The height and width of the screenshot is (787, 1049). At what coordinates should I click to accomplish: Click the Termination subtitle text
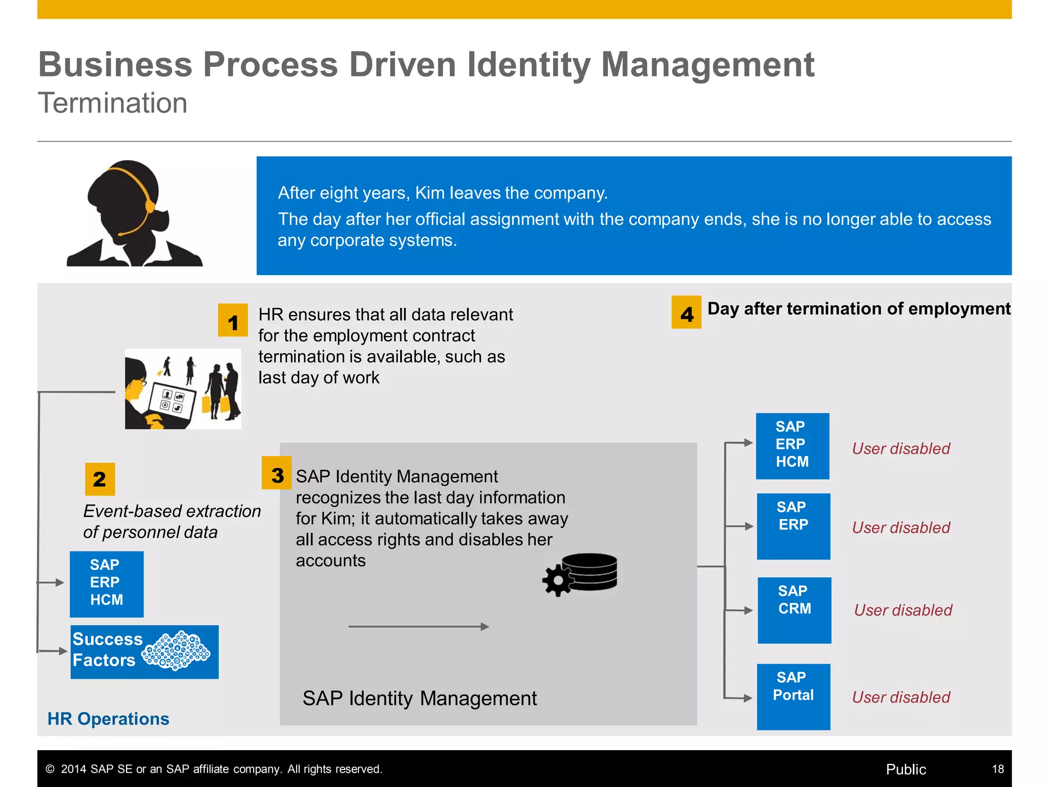pyautogui.click(x=113, y=103)
